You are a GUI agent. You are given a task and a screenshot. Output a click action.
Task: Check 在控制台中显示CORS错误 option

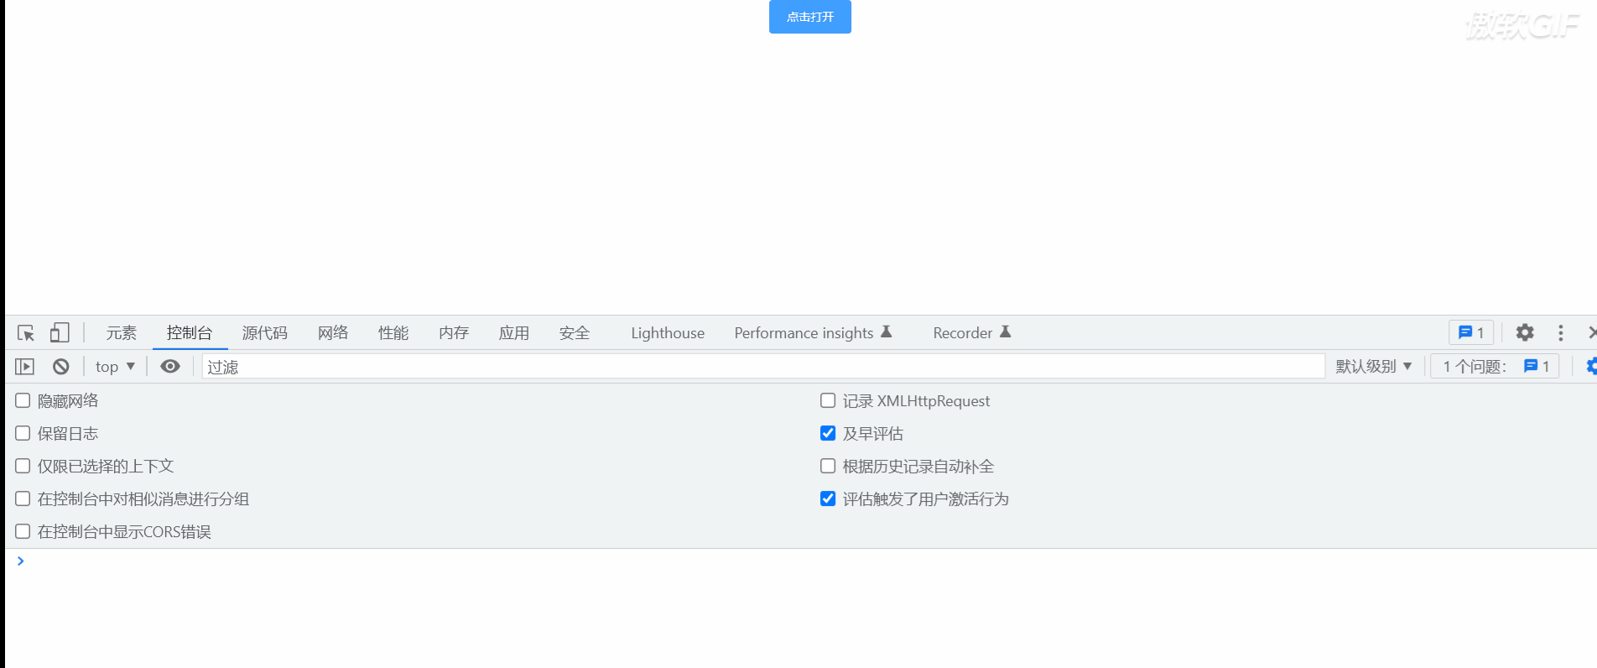point(23,532)
